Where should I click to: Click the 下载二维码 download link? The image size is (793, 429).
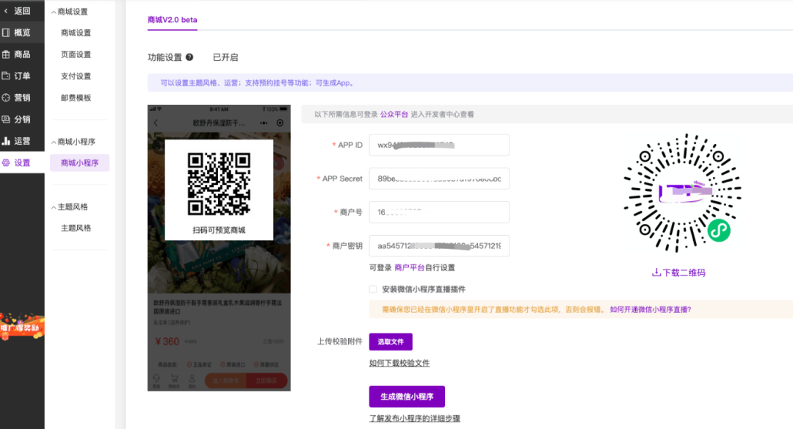pos(678,273)
